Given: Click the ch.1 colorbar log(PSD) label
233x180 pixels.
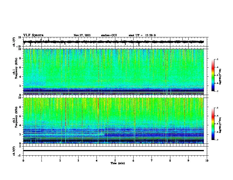Looking at the screenshot, I should click(x=220, y=76).
